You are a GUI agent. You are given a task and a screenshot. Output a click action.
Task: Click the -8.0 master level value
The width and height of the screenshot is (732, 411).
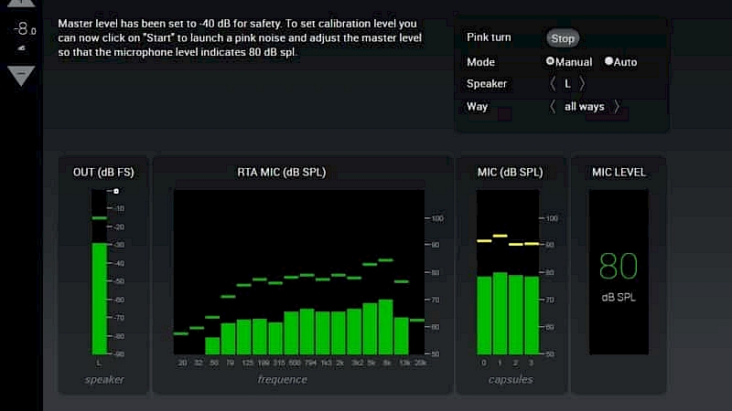tap(25, 30)
